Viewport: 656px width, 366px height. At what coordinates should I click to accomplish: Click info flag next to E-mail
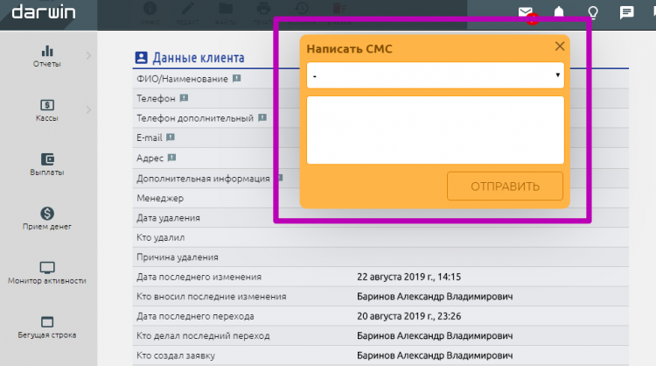coord(171,137)
